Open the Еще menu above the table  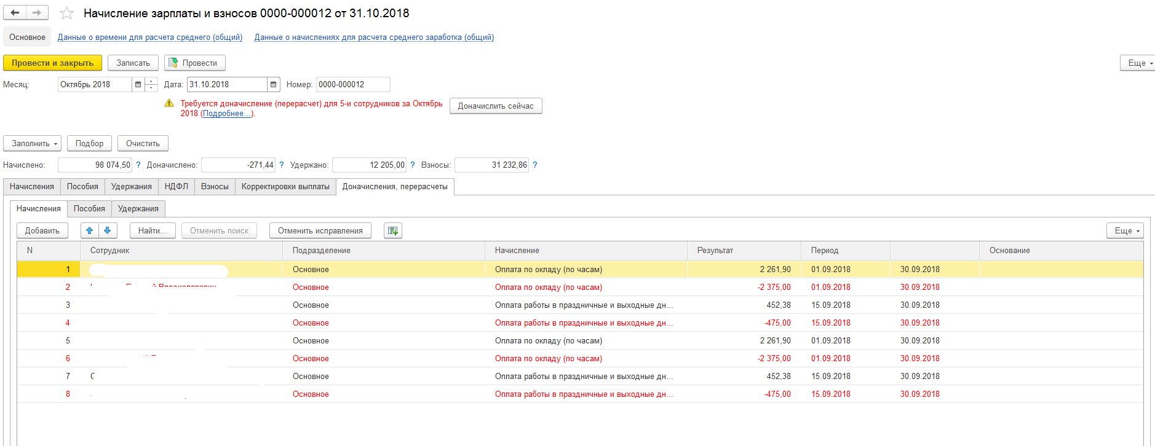click(x=1125, y=231)
